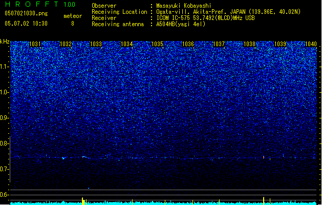Click the 1038 time axis label

click(249, 44)
